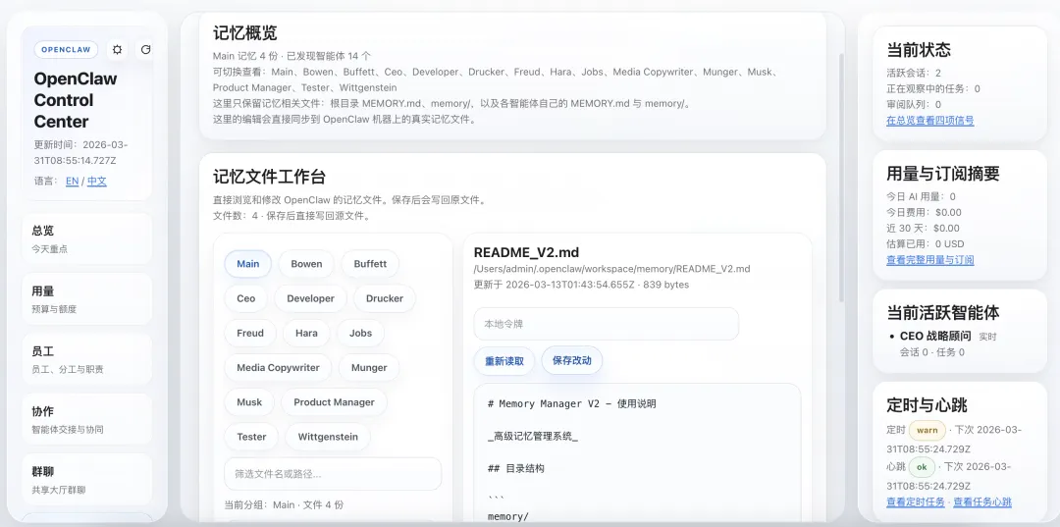Click the README_V2.md file heading
The width and height of the screenshot is (1060, 527).
(x=526, y=252)
